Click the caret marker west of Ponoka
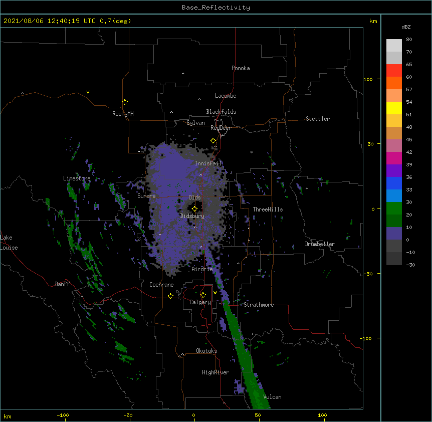The height and width of the screenshot is (422, 432). point(183,74)
